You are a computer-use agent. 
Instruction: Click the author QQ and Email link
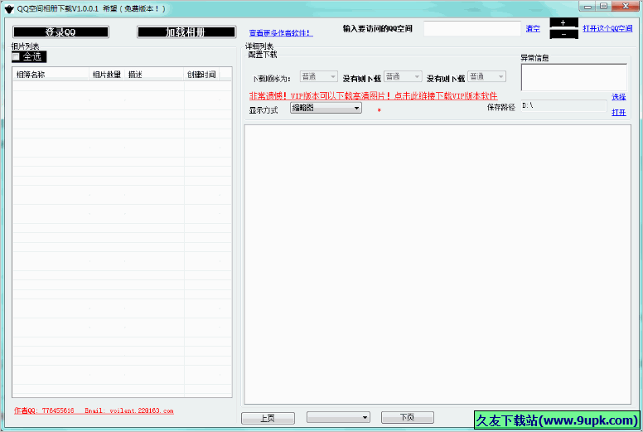coord(94,410)
